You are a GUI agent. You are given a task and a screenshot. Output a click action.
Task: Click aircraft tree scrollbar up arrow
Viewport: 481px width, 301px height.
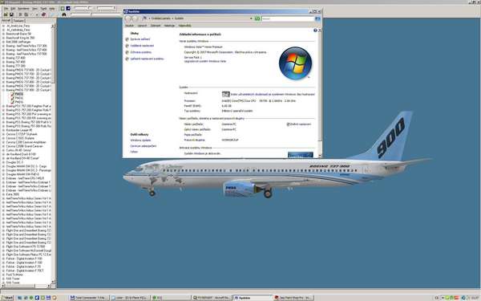(53, 26)
